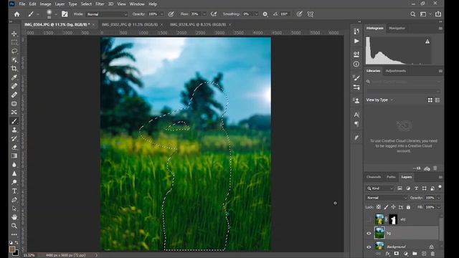Select the Gradient tool

pyautogui.click(x=14, y=156)
